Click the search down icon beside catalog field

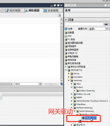[106, 24]
